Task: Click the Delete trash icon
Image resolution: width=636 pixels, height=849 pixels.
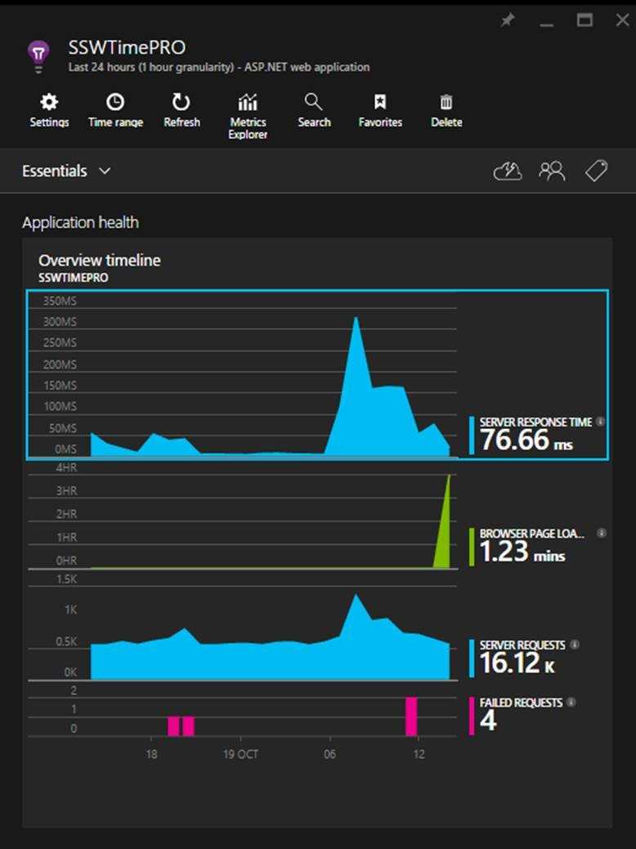Action: click(x=446, y=103)
